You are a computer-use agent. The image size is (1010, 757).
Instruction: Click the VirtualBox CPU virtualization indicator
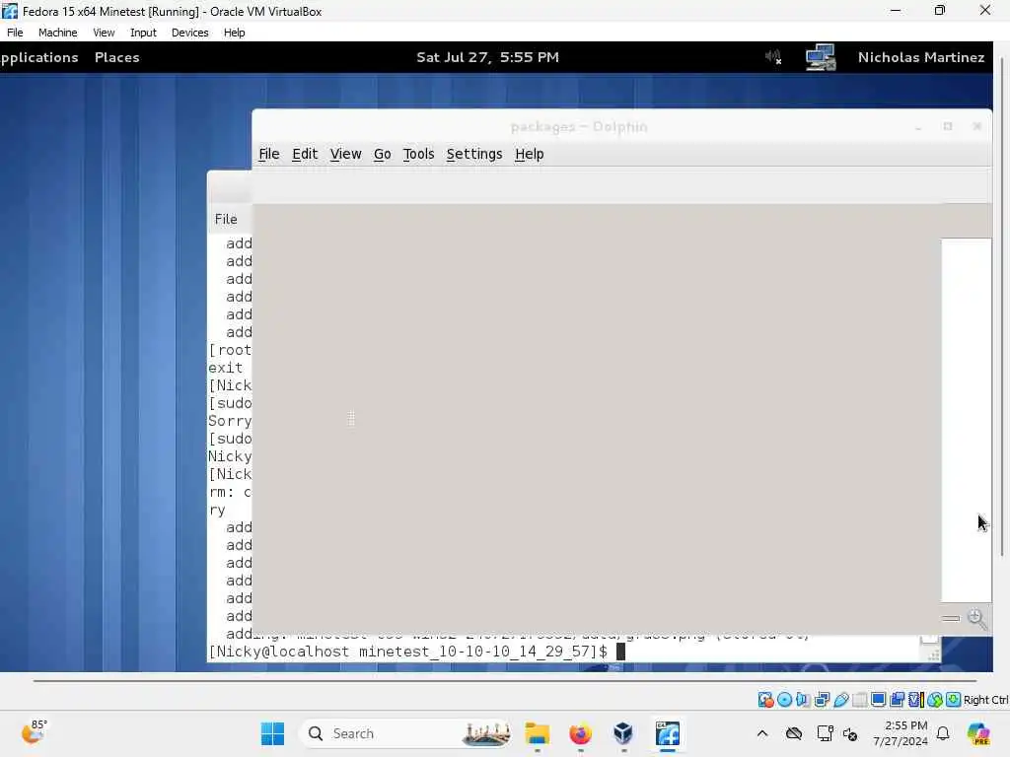coord(916,700)
